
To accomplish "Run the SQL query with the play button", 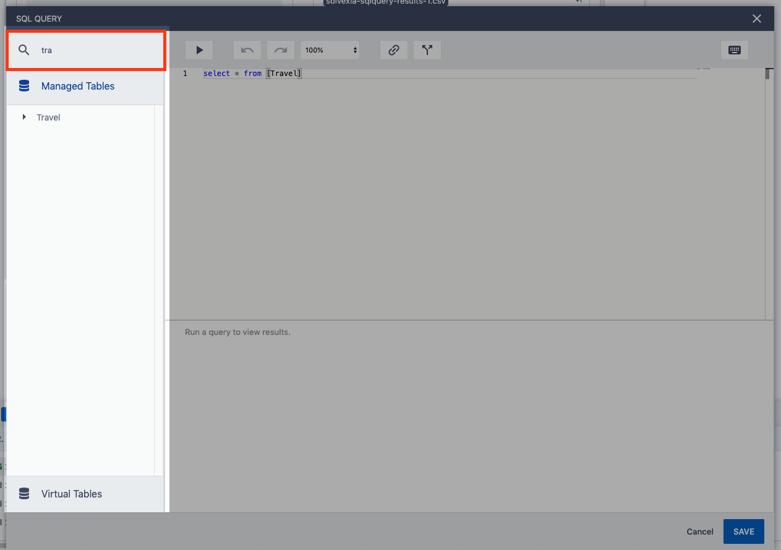I will (x=199, y=50).
